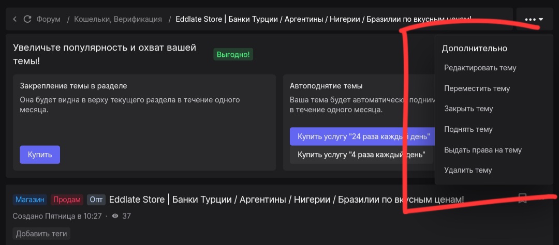Bookmark the thread with the bookmark icon
This screenshot has width=559, height=245.
[522, 198]
